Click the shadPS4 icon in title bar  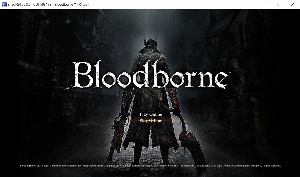[4, 4]
